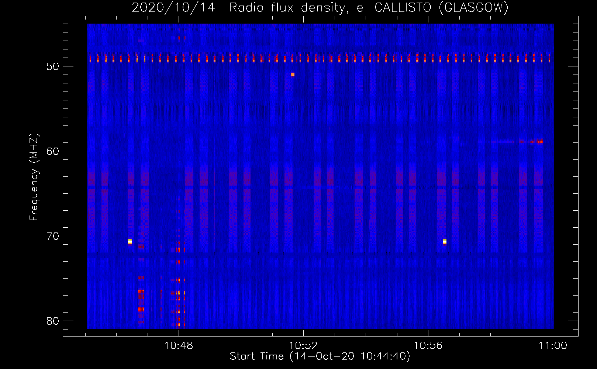This screenshot has width=597, height=369.
Task: Click the '60' frequency tick label
Action: (53, 151)
